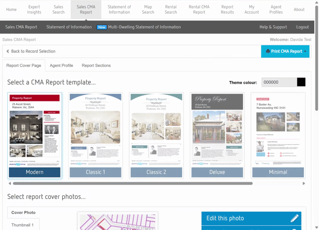The height and width of the screenshot is (230, 319).
Task: Open the Report Sections tab
Action: (x=96, y=66)
